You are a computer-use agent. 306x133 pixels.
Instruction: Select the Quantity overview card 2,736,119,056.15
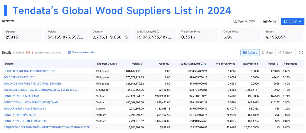pos(110,35)
